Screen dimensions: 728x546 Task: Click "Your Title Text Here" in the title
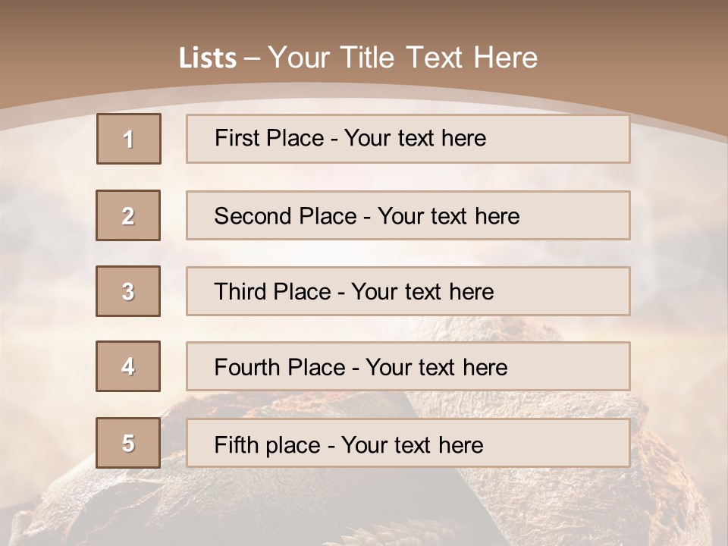(403, 58)
